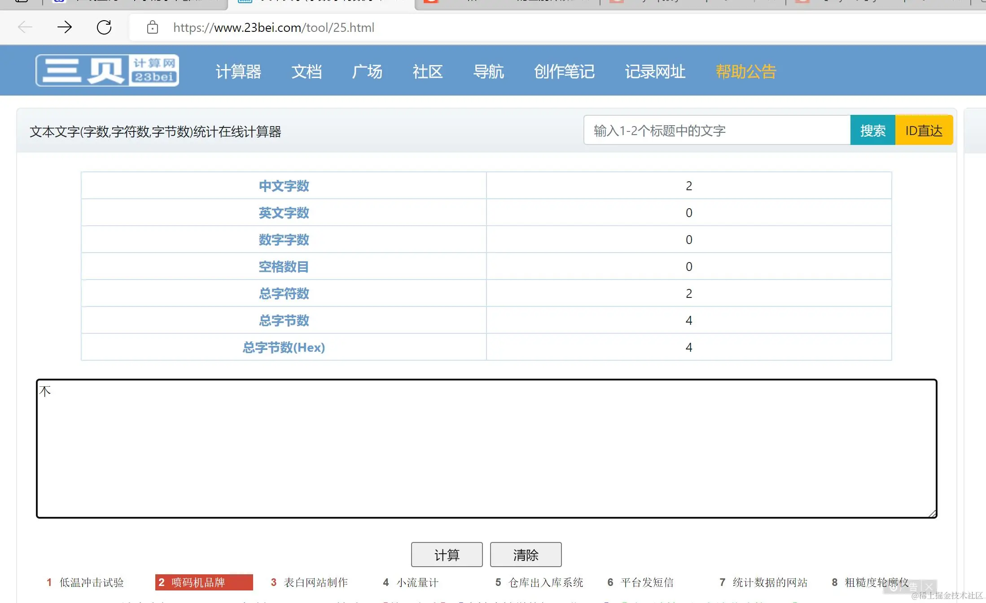Open 社区 from the navigation bar
The image size is (986, 603).
click(428, 72)
